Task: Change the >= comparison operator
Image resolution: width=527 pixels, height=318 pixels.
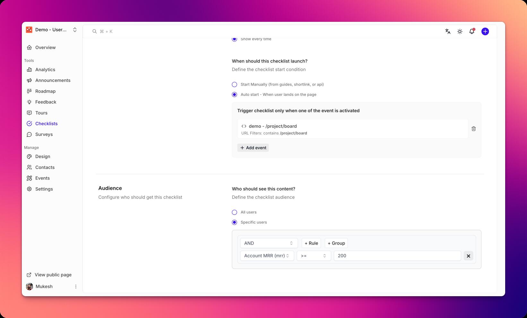Action: [314, 256]
